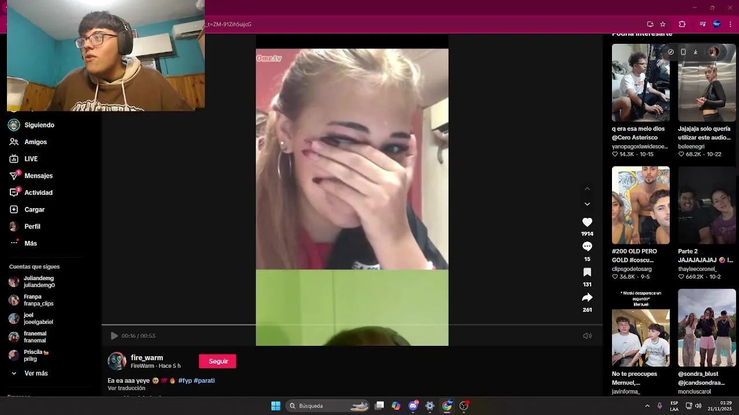739x415 pixels.
Task: Click the download arrow in floating toolbar
Action: (695, 52)
